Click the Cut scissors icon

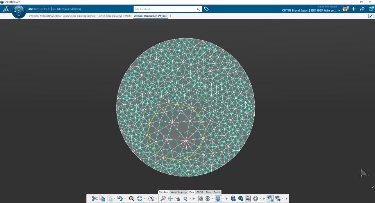click(x=95, y=198)
